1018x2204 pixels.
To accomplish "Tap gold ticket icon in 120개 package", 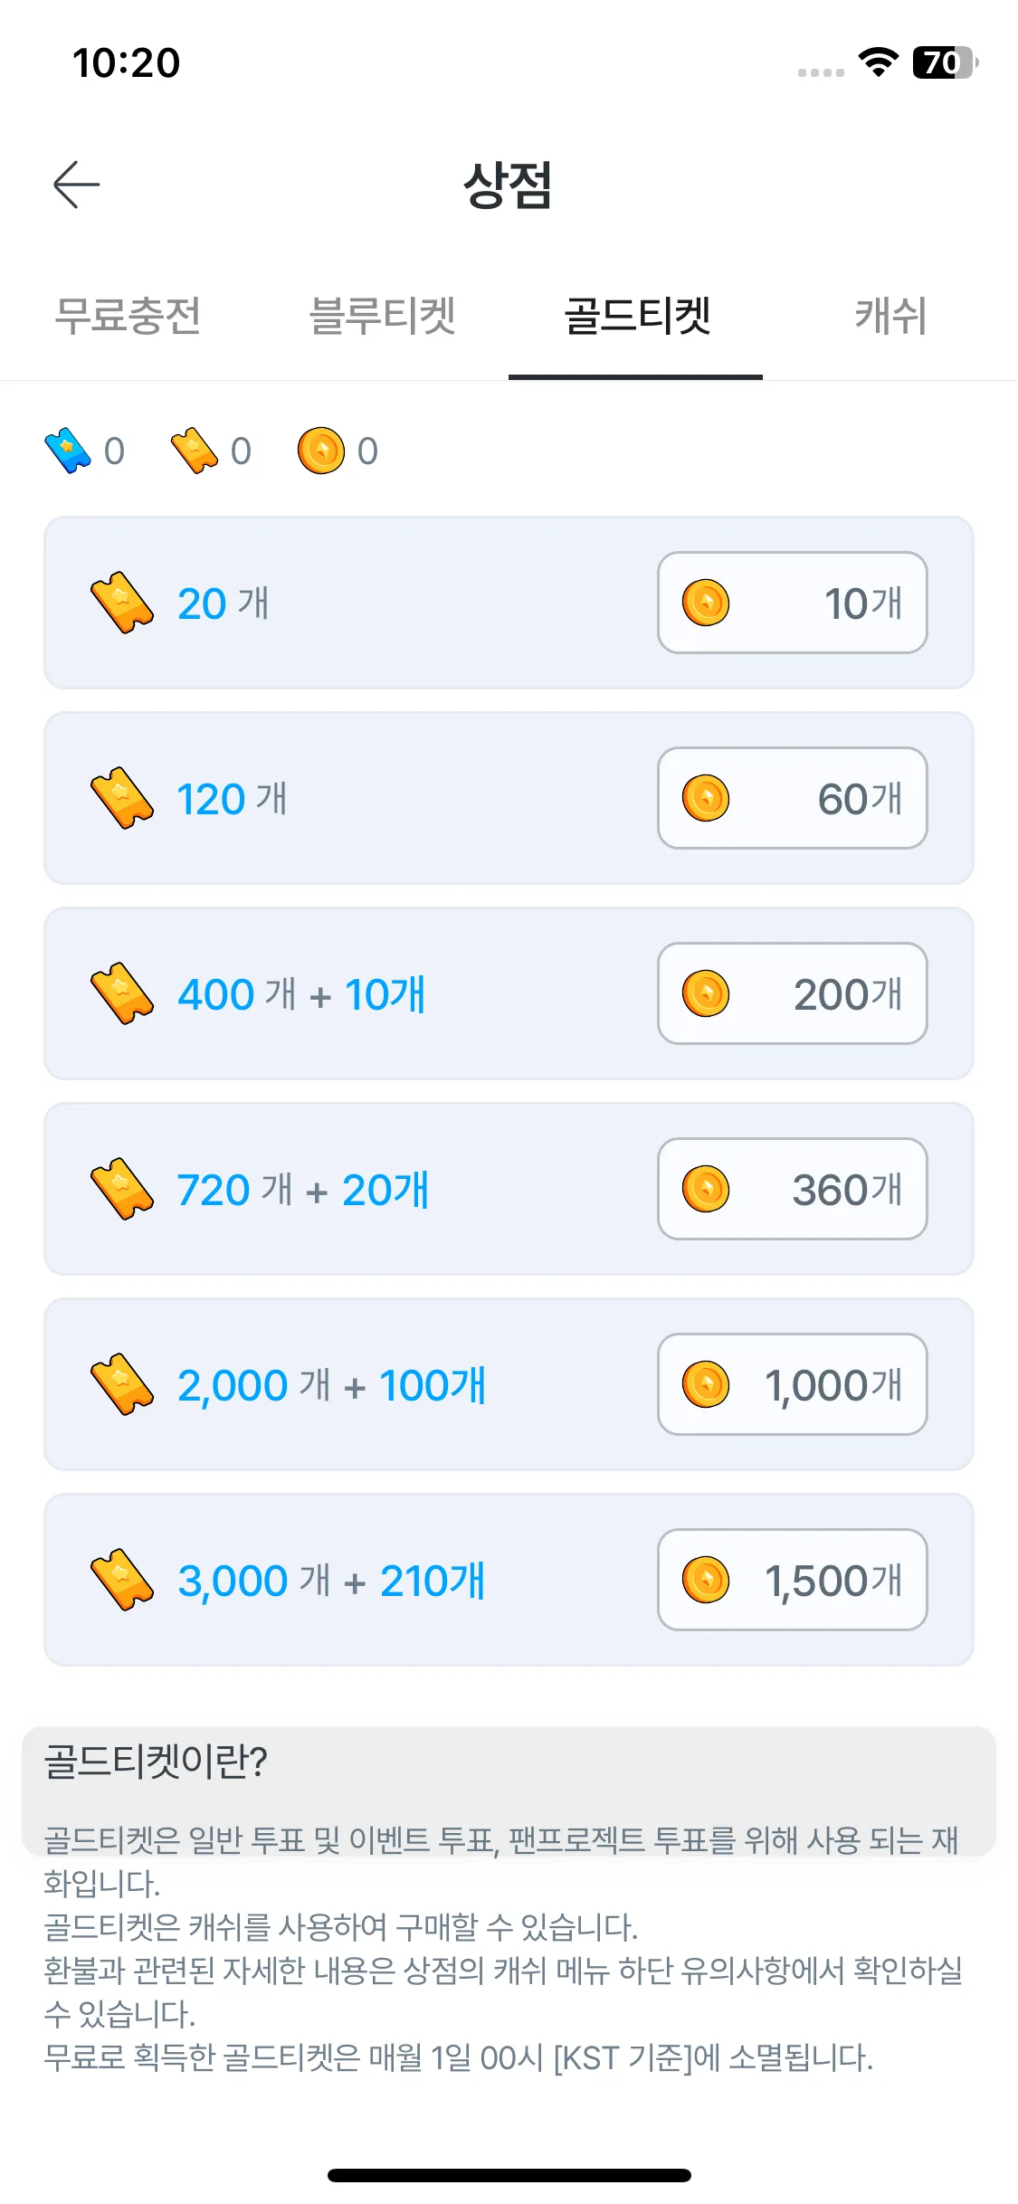I will [x=122, y=798].
